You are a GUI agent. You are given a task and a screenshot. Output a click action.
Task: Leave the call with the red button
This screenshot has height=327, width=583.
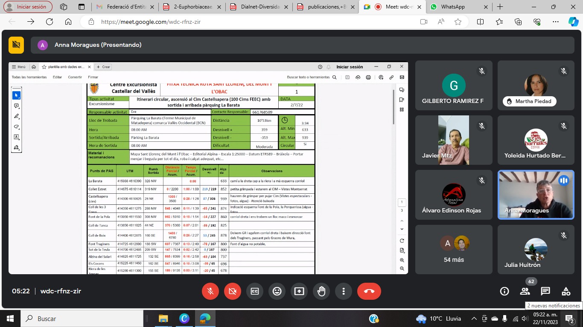[369, 291]
